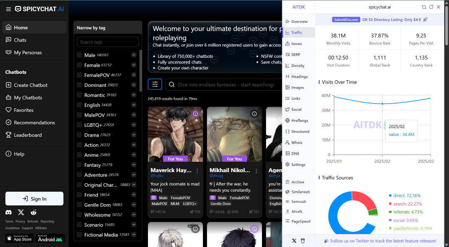
Task: Exclude the Wholesome tag with its minus button
Action: pos(134,215)
